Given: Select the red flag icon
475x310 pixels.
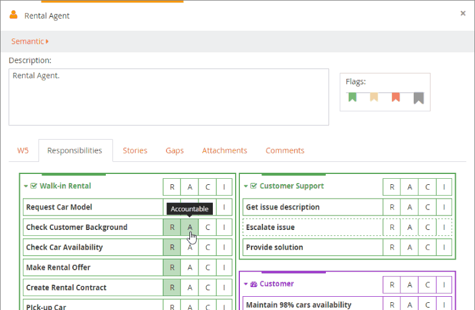Looking at the screenshot, I should 396,97.
